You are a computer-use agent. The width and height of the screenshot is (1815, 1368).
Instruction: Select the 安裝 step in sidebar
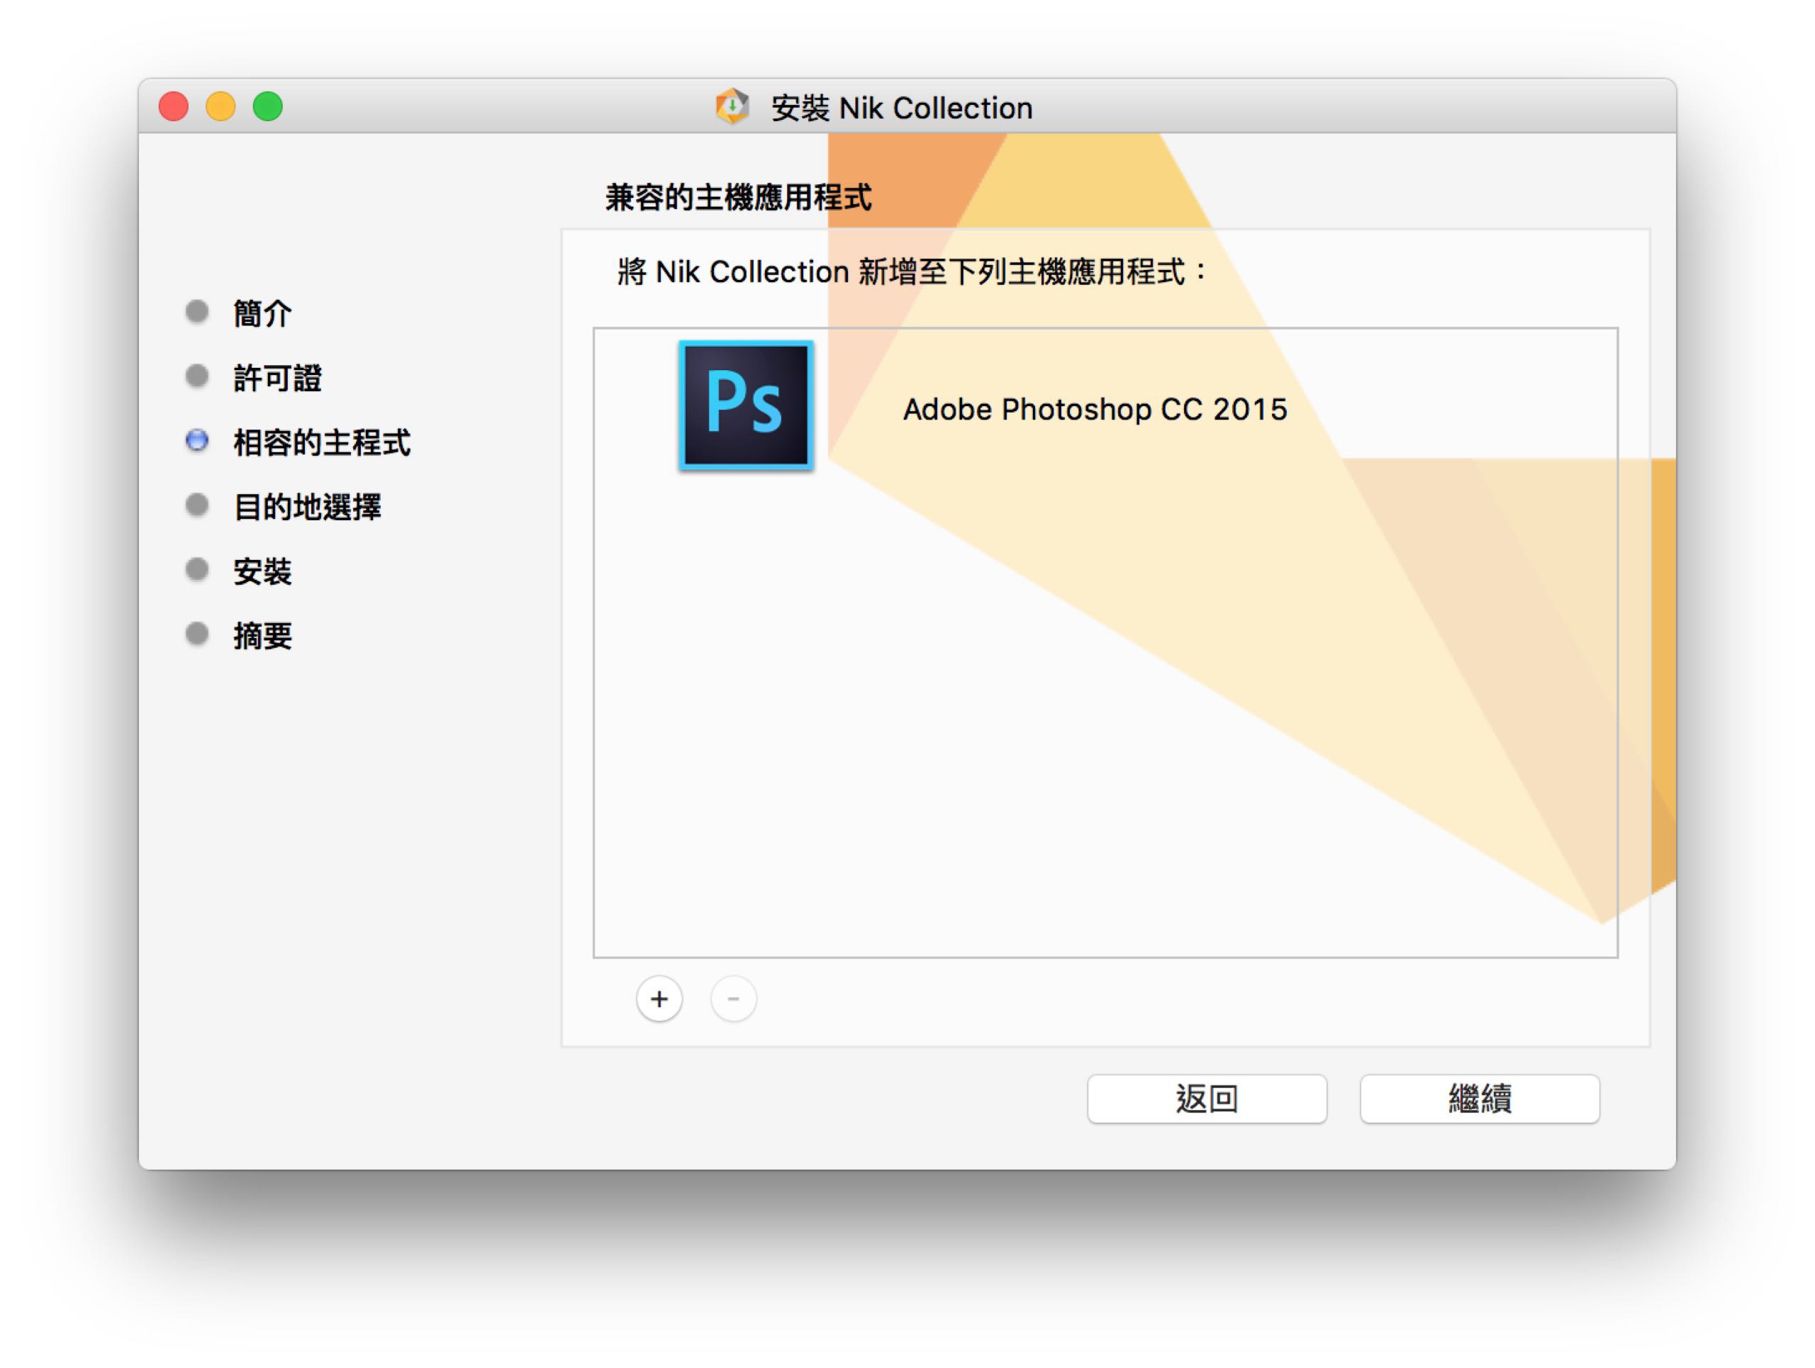click(x=262, y=571)
